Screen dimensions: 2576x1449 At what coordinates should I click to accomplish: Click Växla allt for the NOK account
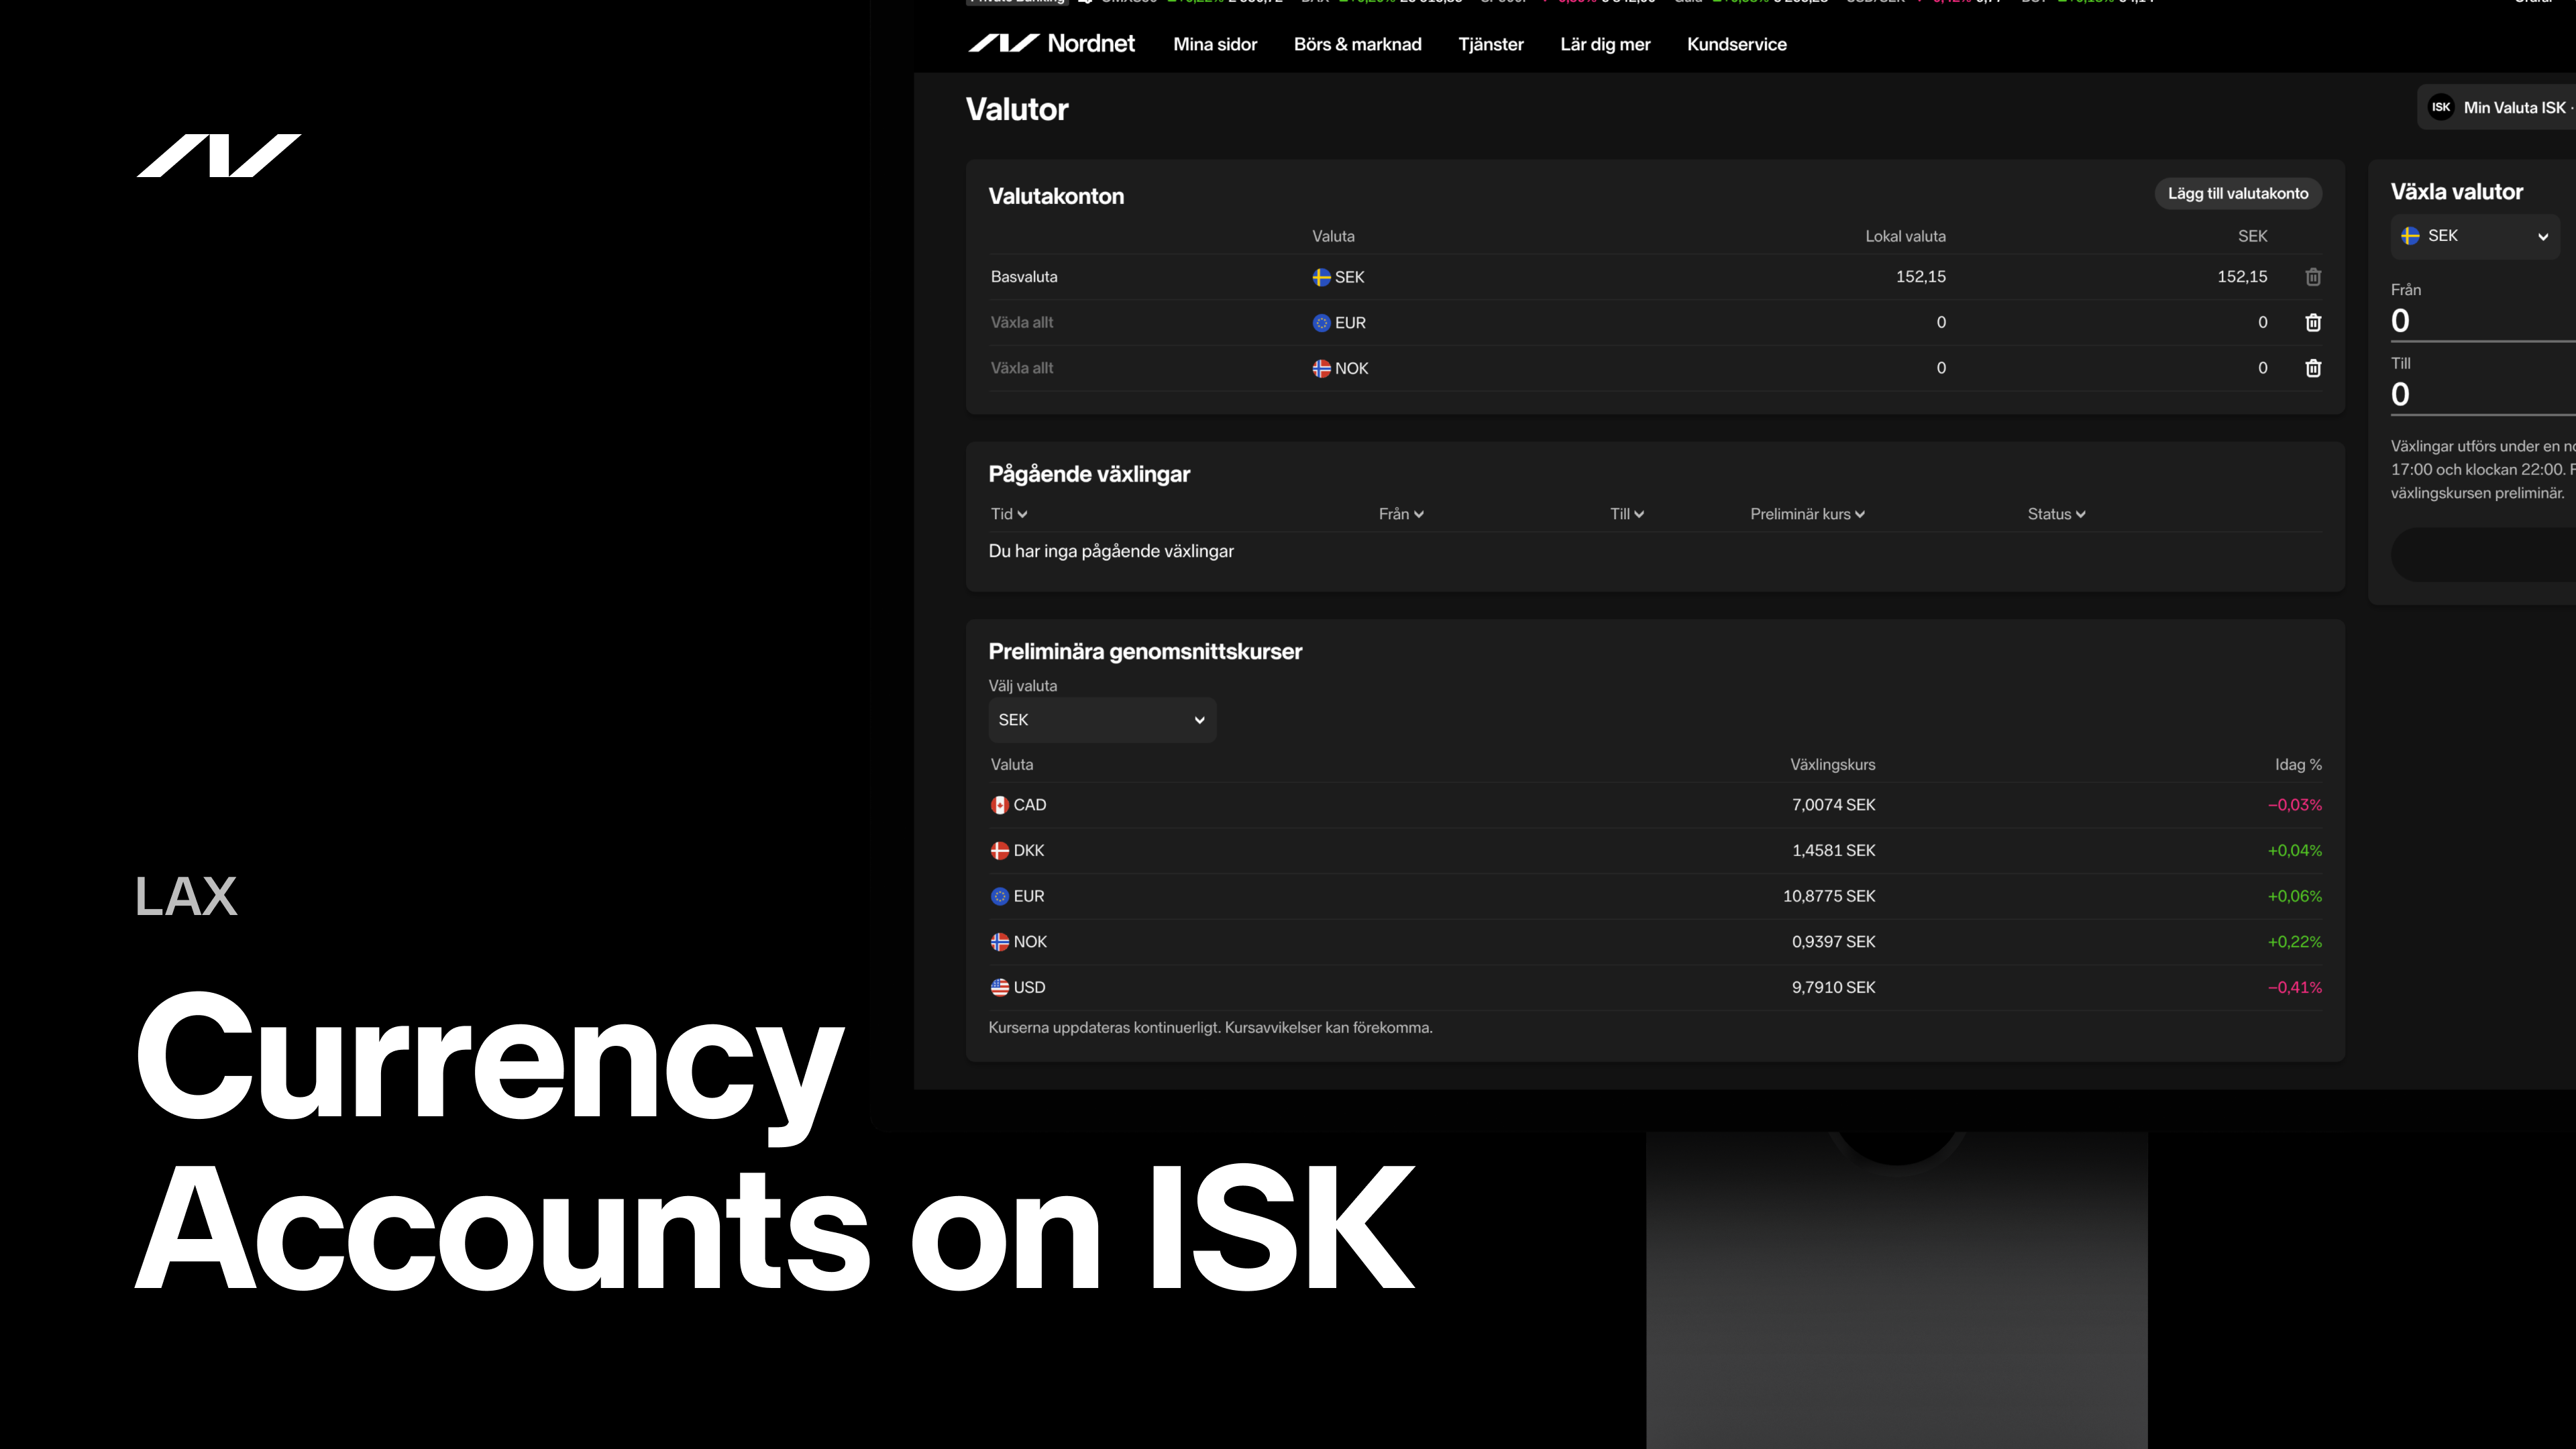1021,368
